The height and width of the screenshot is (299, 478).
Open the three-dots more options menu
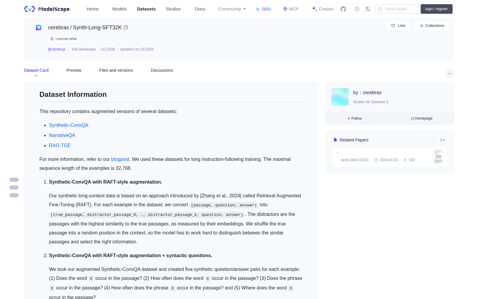[x=450, y=73]
